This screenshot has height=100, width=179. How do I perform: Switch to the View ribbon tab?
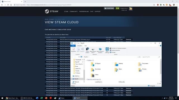pyautogui.click(x=86, y=46)
